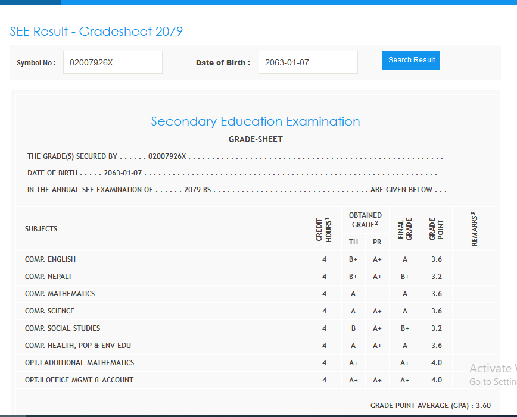Select OPT.II OFFICE MGMT & ACCOUNT subject
Viewport: 517px width, 417px height.
tap(79, 380)
